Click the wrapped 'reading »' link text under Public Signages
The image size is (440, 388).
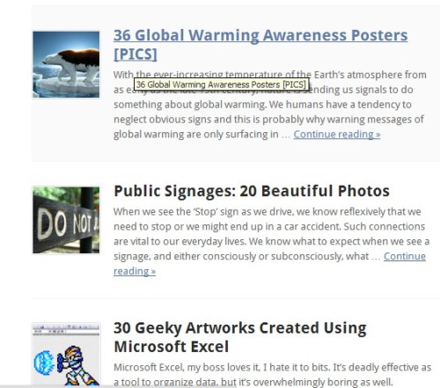coord(135,271)
